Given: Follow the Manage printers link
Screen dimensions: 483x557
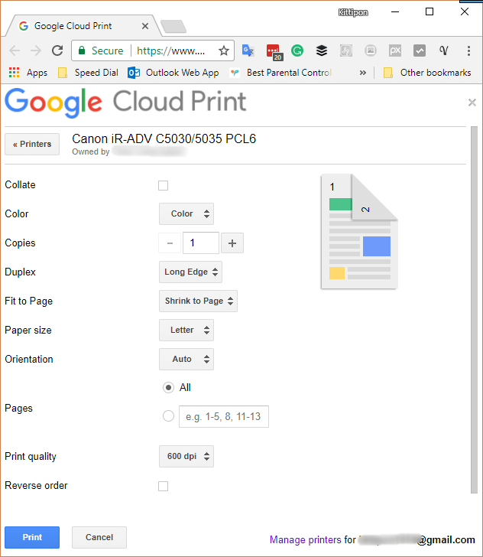Looking at the screenshot, I should tap(305, 539).
